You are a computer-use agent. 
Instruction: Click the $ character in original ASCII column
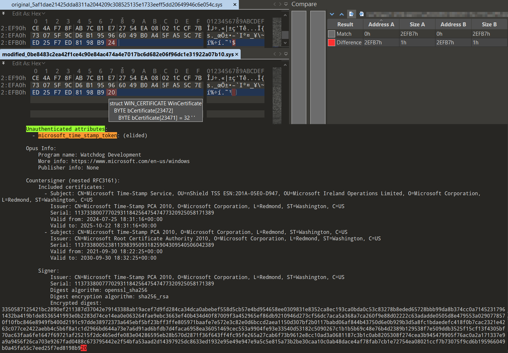pos(234,43)
